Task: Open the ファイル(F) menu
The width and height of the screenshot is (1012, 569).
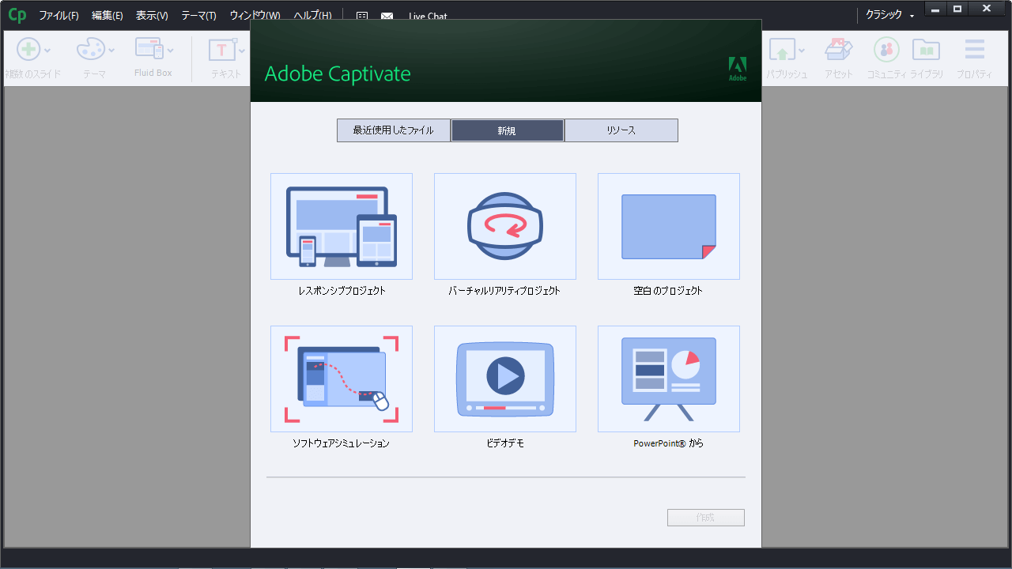Action: click(x=59, y=16)
